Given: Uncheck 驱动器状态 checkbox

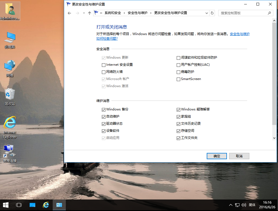Looking at the screenshot, I should (x=104, y=124).
